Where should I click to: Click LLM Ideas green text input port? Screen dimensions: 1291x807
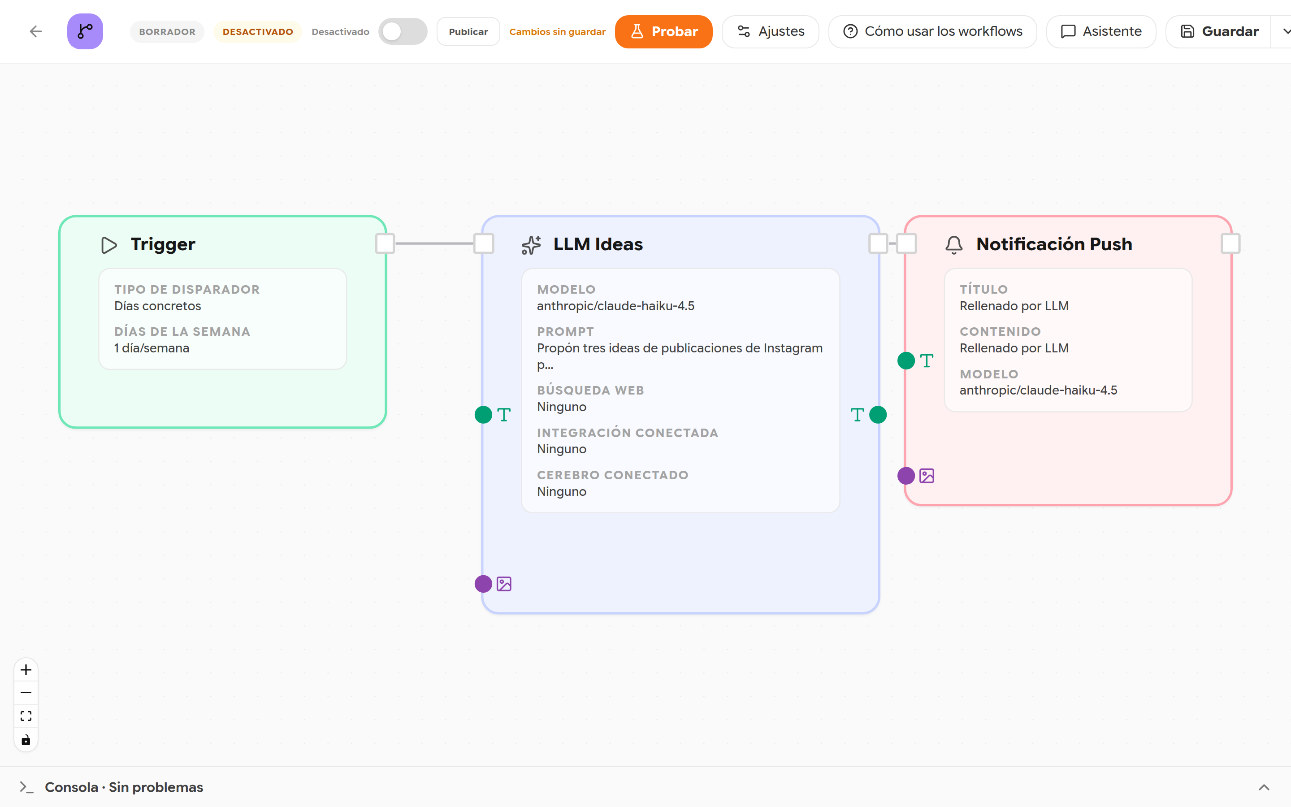click(483, 415)
